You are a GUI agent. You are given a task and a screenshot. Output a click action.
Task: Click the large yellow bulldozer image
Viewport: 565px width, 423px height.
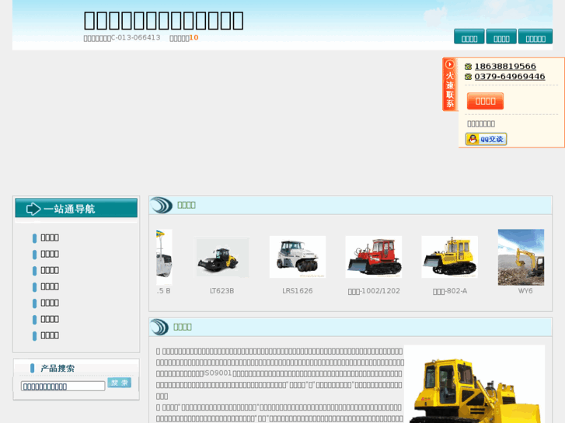[x=475, y=384]
